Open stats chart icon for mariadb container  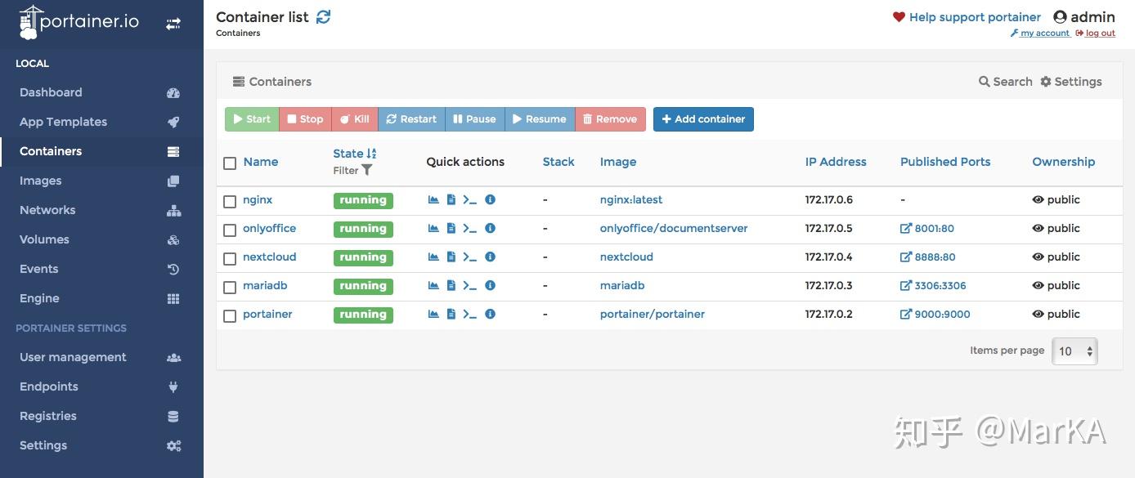(x=433, y=285)
